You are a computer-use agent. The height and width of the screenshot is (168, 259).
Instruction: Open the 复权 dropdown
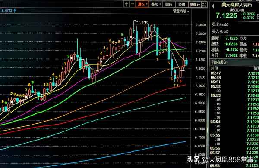[x=142, y=4]
